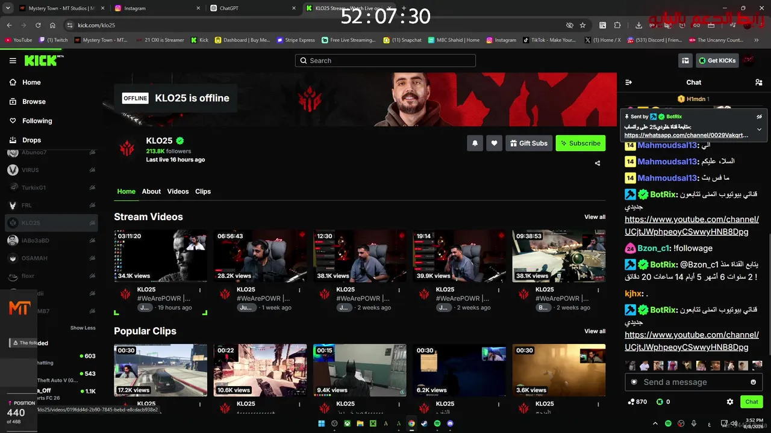771x433 pixels.
Task: Expand the pinned message chevron
Action: tap(759, 129)
